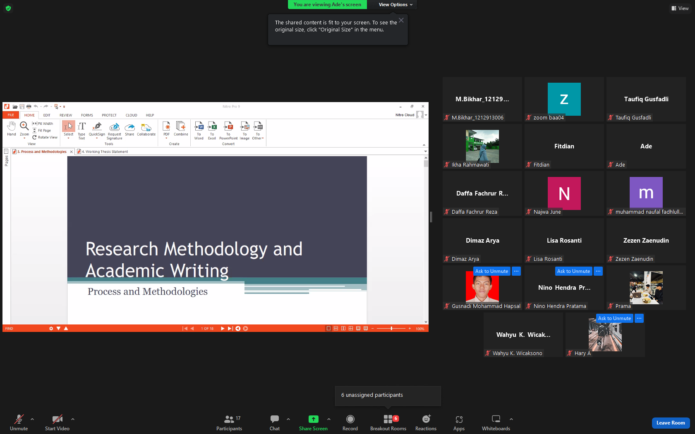Open more options on Hary A's tile
695x434 pixels.
tap(639, 318)
